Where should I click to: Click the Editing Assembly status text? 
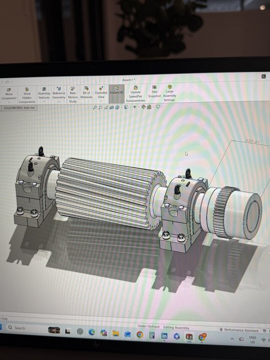[x=176, y=328]
